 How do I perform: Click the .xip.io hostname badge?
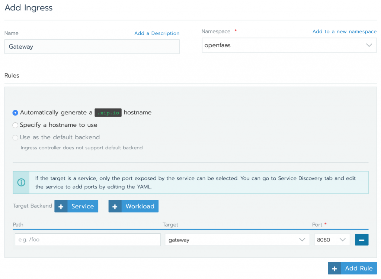coord(108,113)
